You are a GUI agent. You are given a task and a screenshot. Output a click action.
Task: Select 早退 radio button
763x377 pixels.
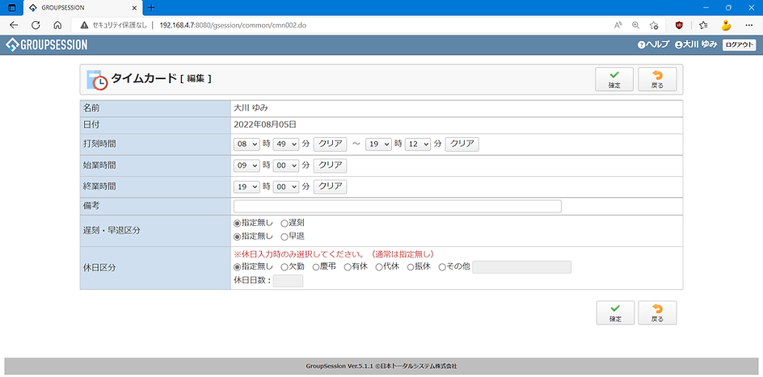pyautogui.click(x=285, y=237)
